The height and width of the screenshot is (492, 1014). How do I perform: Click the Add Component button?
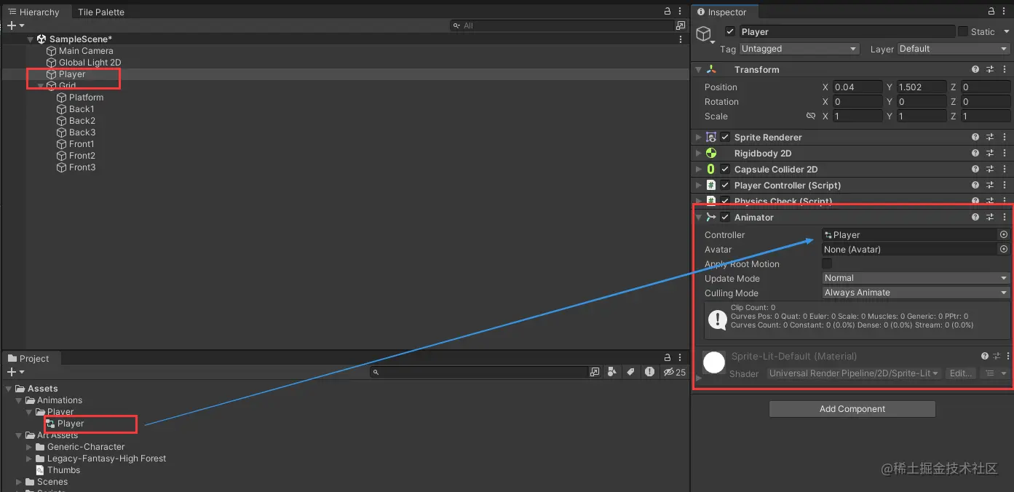pos(852,409)
